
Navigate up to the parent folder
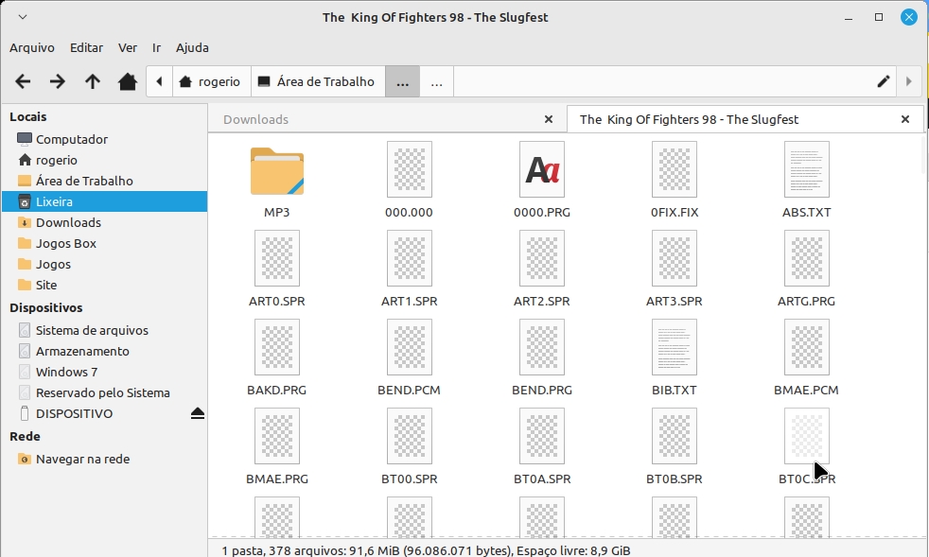coord(92,81)
